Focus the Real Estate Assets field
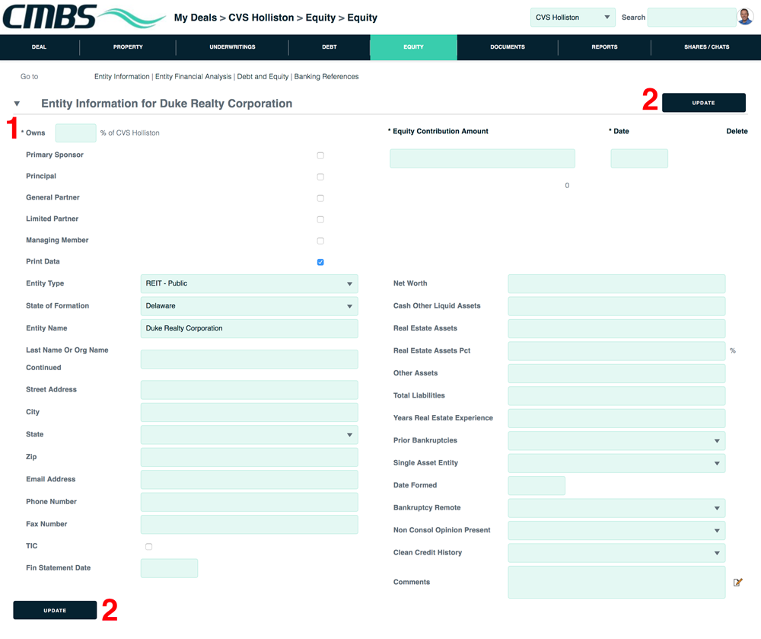Image resolution: width=761 pixels, height=639 pixels. tap(616, 328)
